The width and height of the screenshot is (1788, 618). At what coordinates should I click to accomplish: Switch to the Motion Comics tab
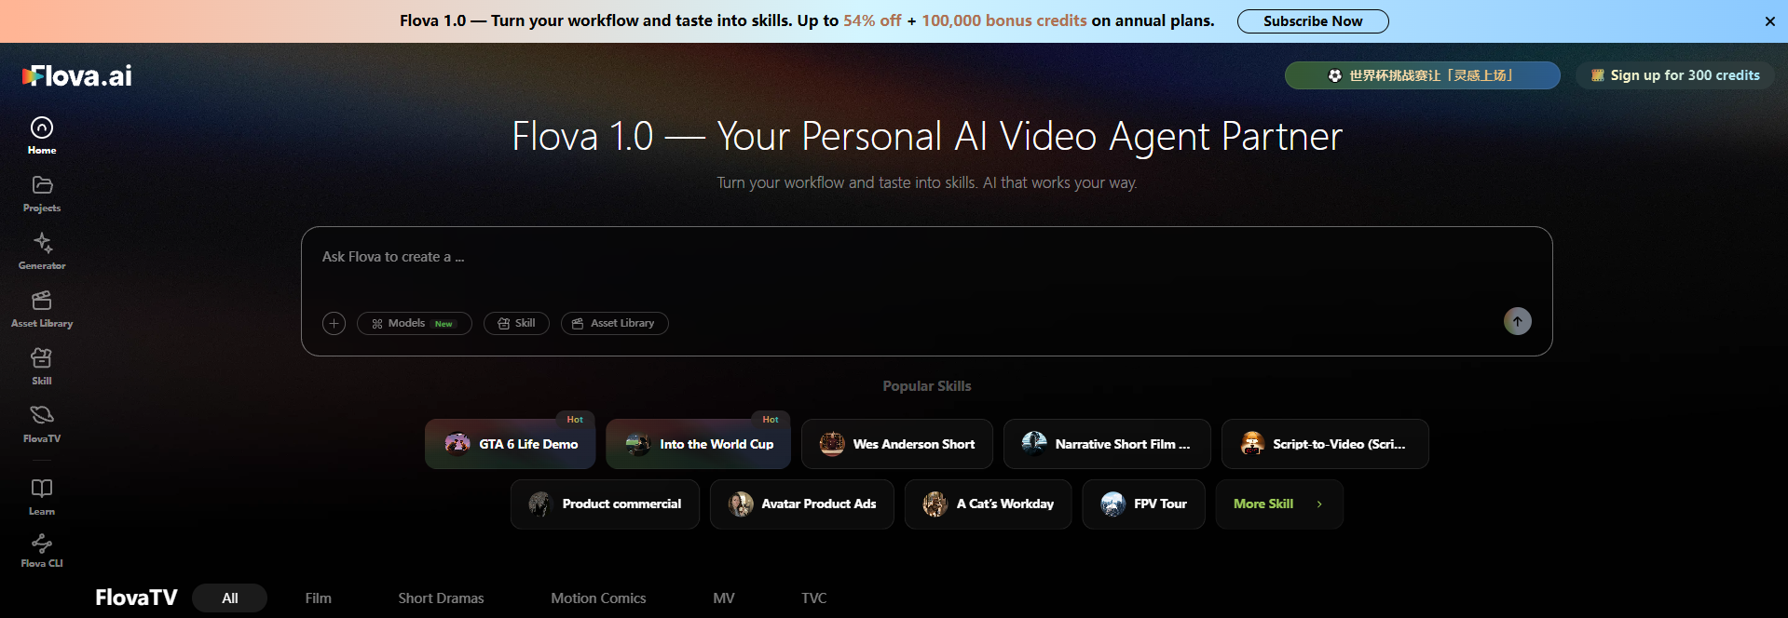click(598, 598)
